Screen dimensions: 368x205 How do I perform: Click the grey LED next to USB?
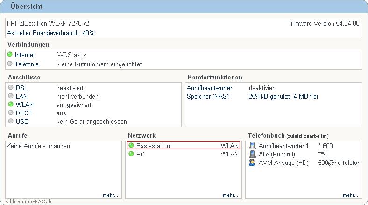click(x=11, y=121)
